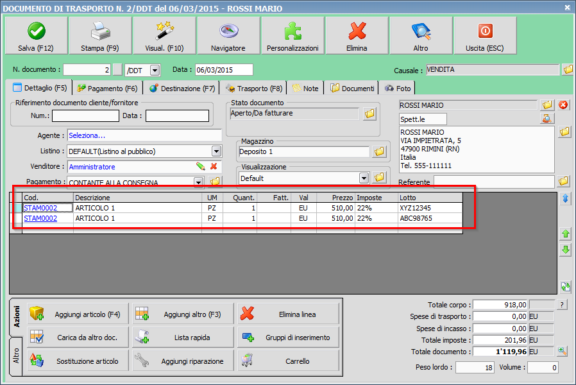Open the /DDT document series dropdown
This screenshot has height=385, width=576.
point(155,70)
